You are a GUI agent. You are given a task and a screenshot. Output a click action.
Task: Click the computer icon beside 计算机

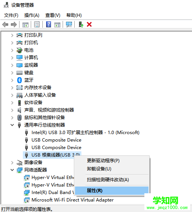pos(19,58)
